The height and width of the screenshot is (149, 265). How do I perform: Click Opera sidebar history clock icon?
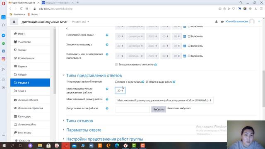[3, 87]
